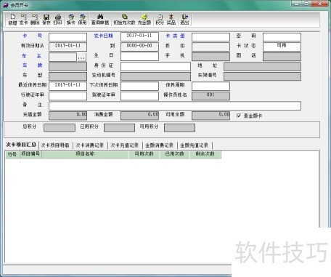Click the 项目编号 column header

coord(30,154)
